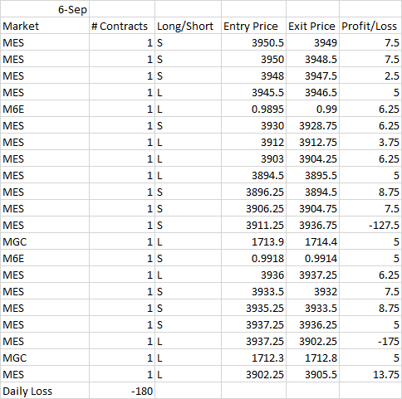Click the 13.75 profit cell
Screen dimensions: 402x399
(x=370, y=374)
